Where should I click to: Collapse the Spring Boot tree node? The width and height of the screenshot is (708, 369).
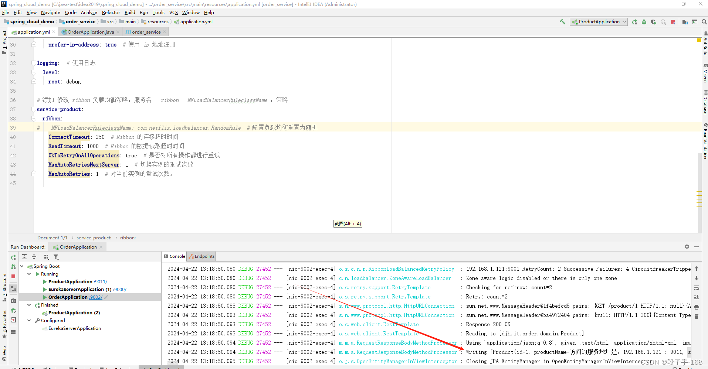(x=22, y=266)
